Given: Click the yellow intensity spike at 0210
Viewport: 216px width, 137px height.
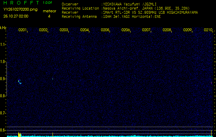Looking at the screenshot, I should point(211,134).
